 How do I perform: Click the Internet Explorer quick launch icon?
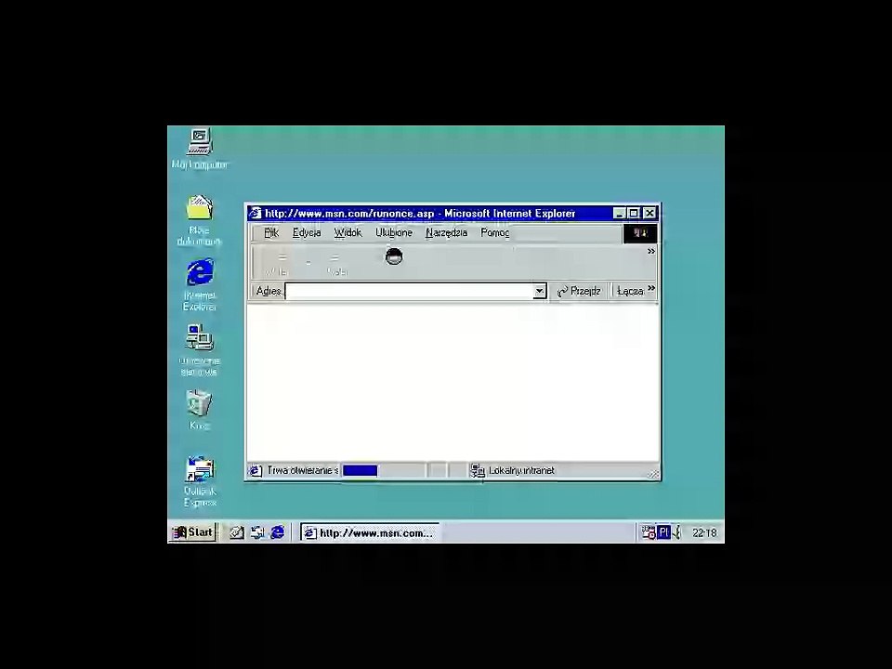coord(278,532)
